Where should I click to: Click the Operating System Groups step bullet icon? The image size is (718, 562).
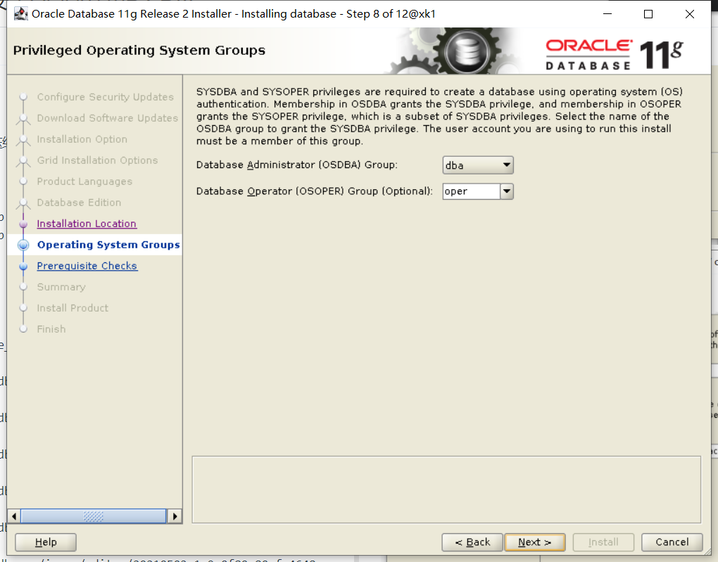click(23, 245)
